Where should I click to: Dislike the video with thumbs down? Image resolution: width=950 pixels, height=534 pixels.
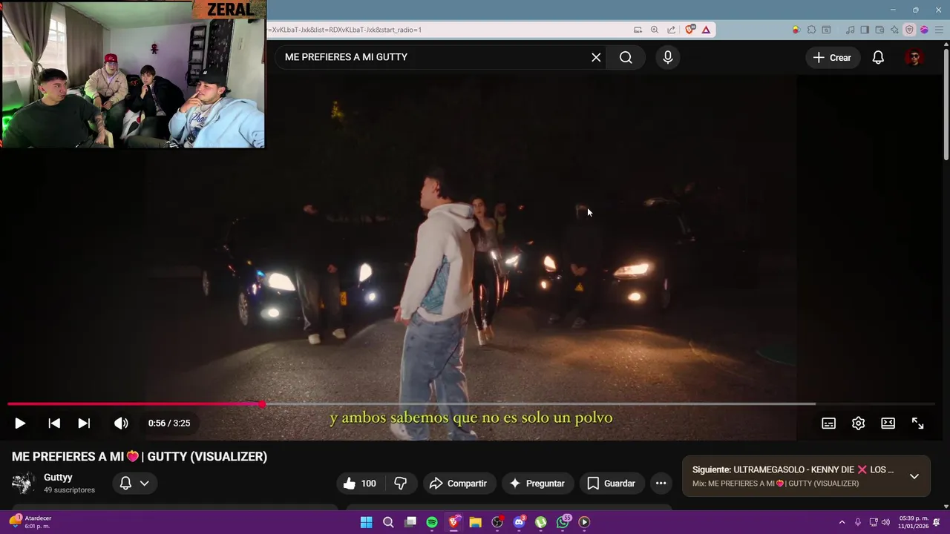point(401,484)
